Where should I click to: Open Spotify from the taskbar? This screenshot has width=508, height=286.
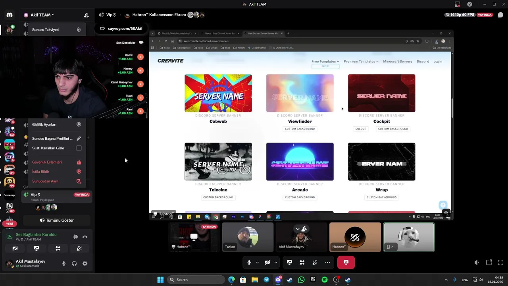[325, 280]
